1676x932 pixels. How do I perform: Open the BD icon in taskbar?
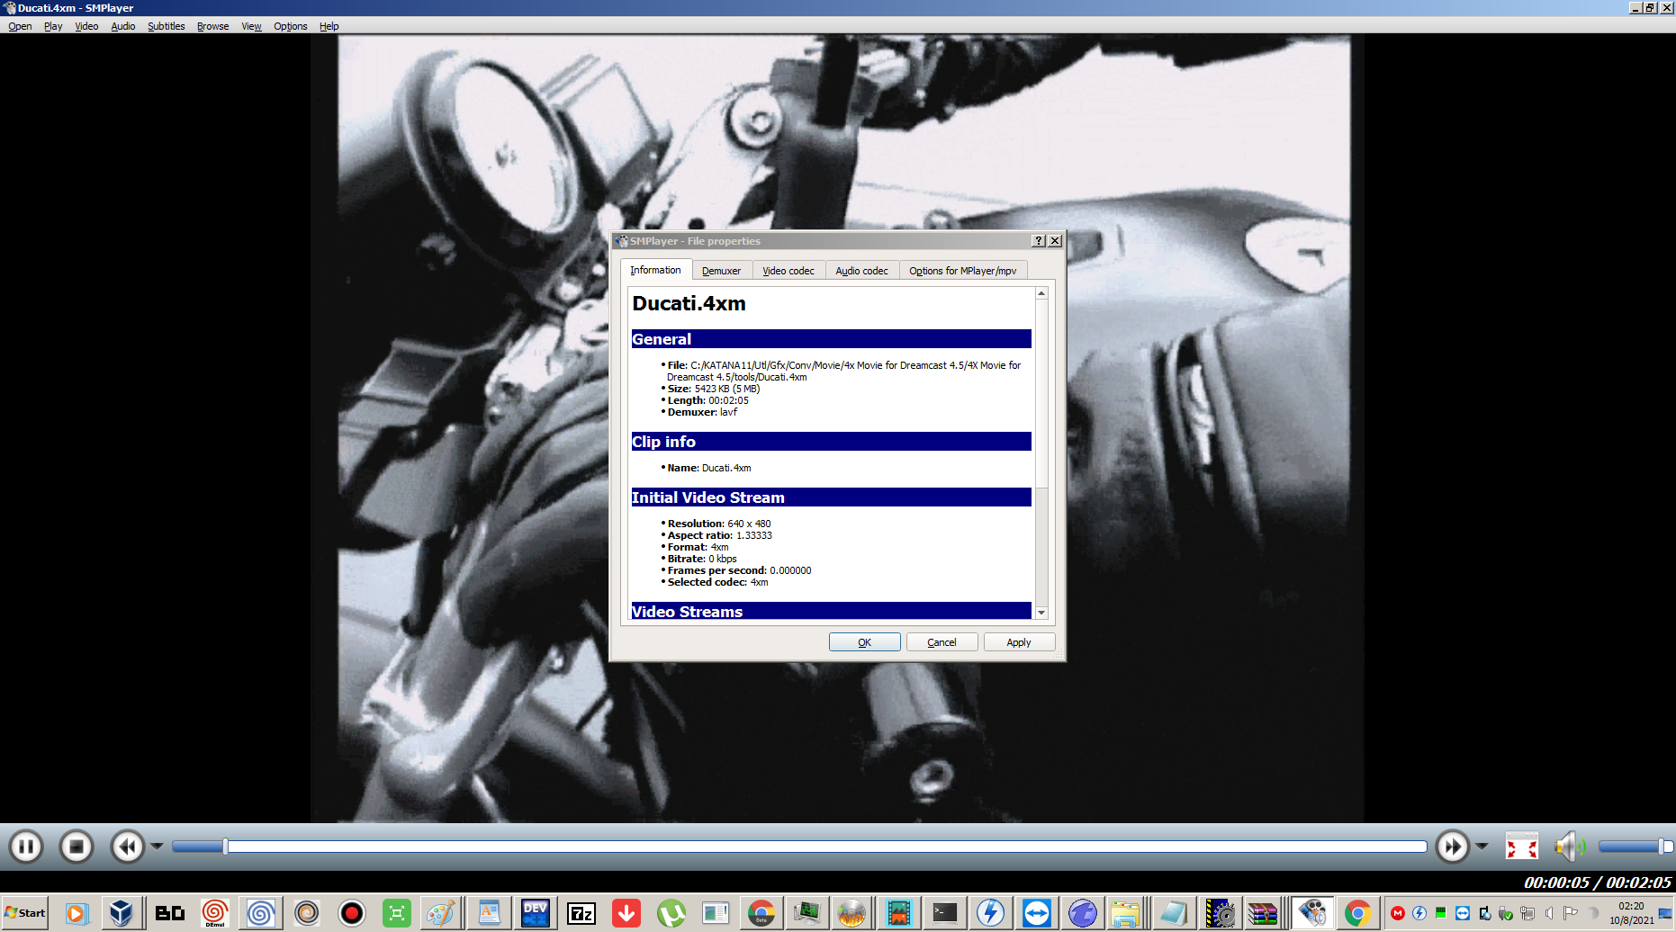169,914
